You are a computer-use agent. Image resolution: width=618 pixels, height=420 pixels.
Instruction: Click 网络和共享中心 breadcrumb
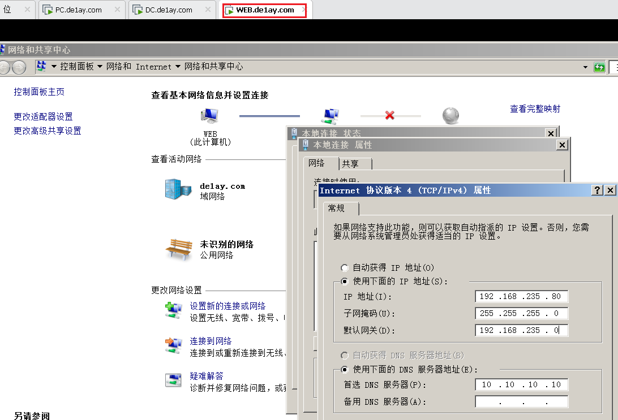(213, 67)
